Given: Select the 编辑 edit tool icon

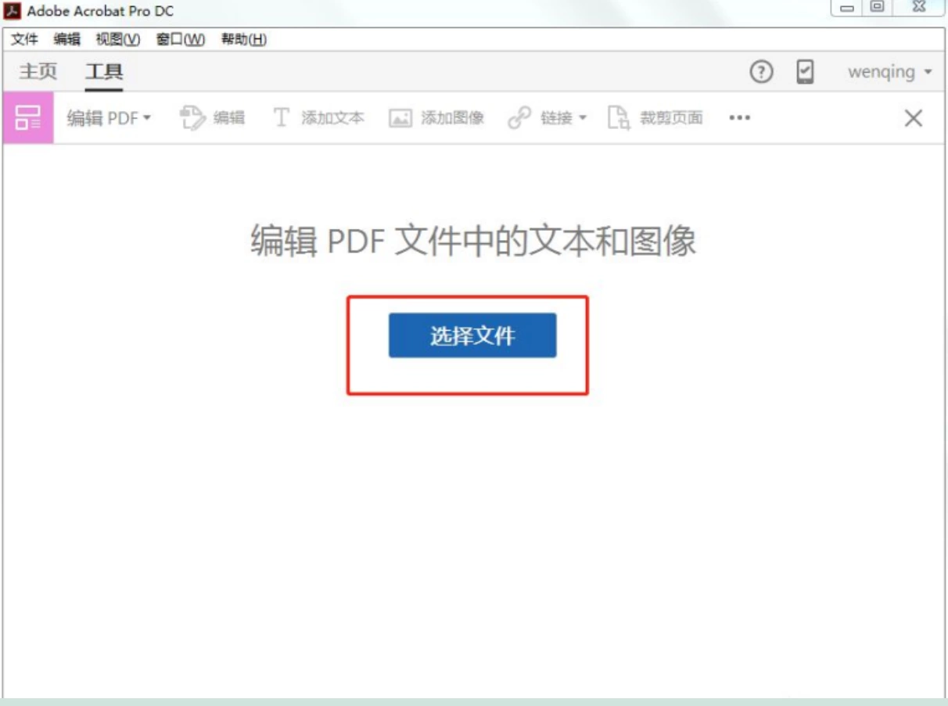Looking at the screenshot, I should (192, 118).
